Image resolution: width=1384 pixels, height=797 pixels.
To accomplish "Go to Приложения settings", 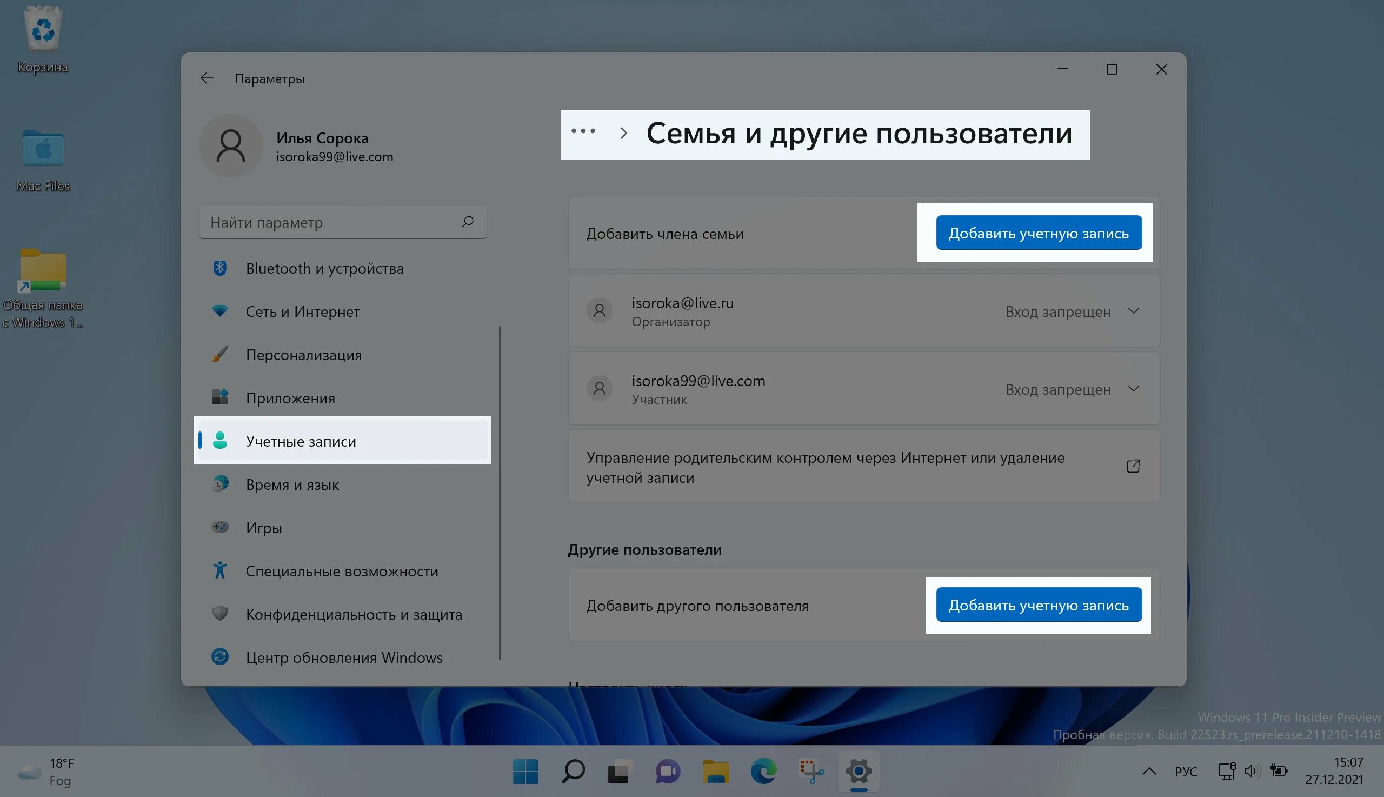I will 344,398.
